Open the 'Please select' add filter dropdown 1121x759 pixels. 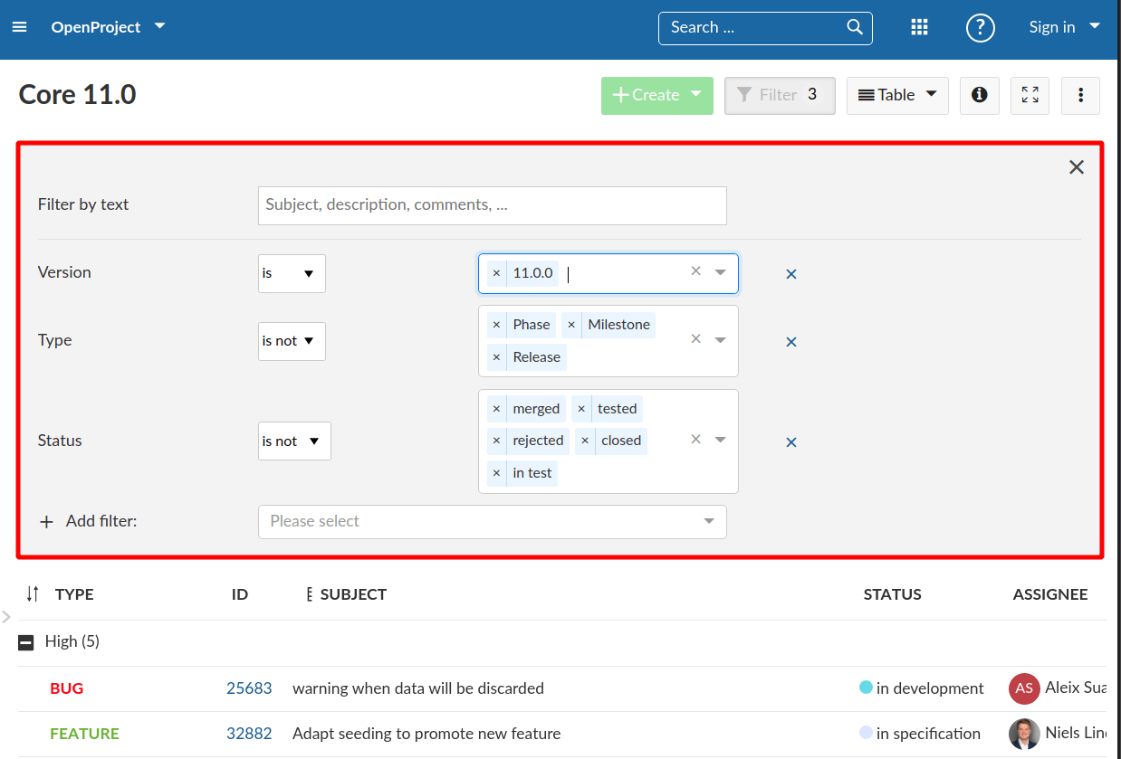[492, 521]
